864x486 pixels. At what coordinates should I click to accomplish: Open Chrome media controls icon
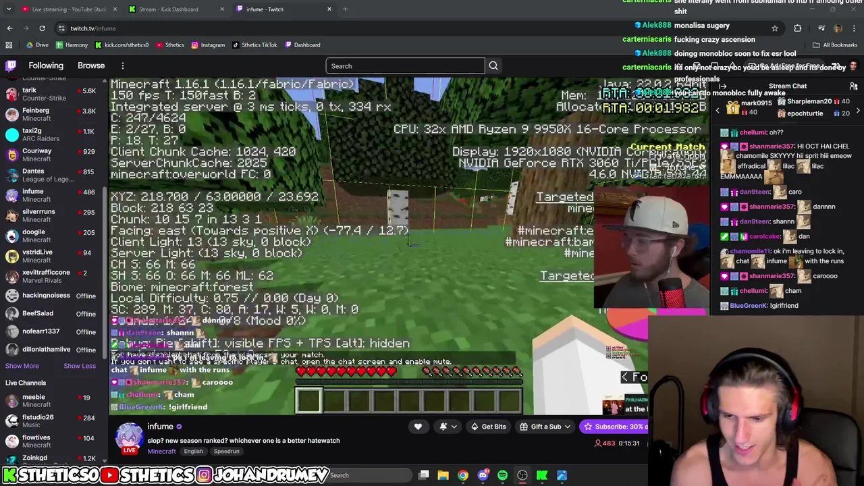point(821,28)
